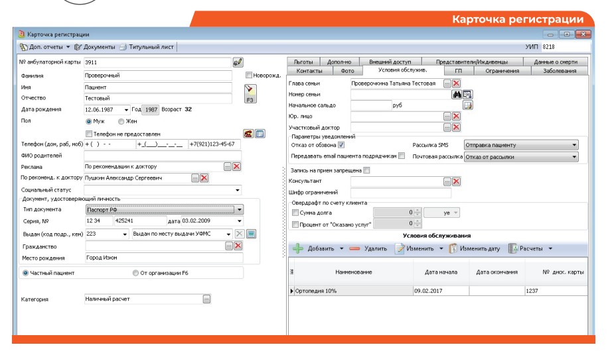610x355 pixels.
Task: Click the Изменить дату button
Action: 474,248
